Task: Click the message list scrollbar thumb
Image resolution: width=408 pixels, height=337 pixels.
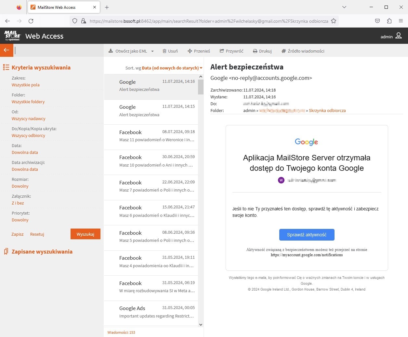Action: 201,87
